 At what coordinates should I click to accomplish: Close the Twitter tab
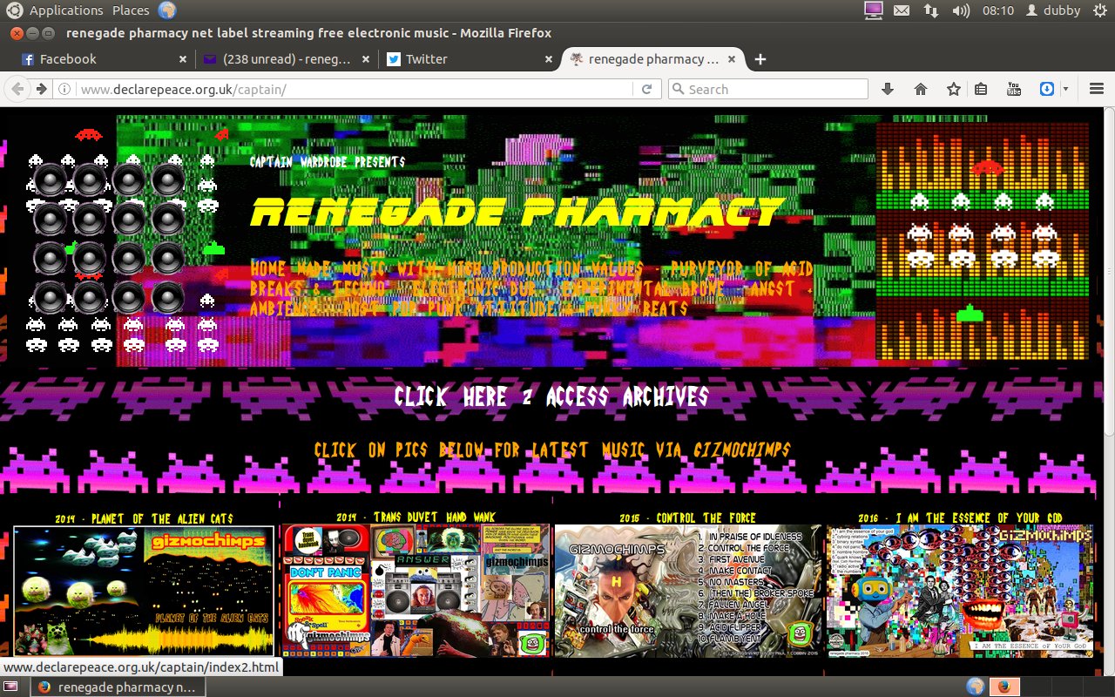pyautogui.click(x=549, y=59)
